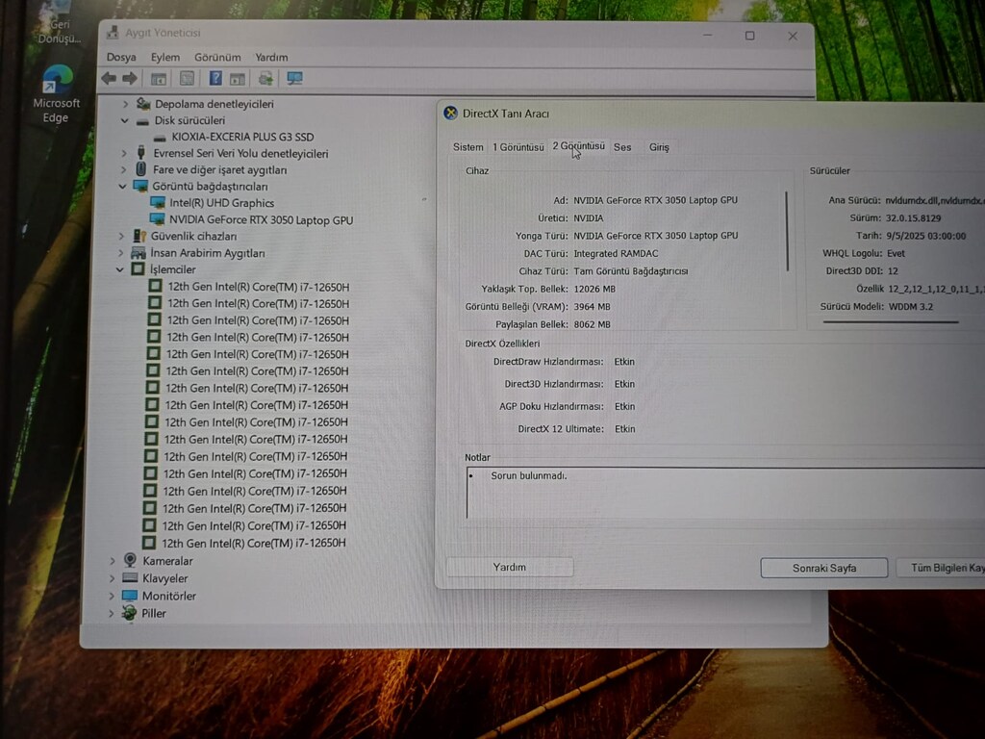The height and width of the screenshot is (739, 985).
Task: Click the Properties toolbar icon in Device Manager
Action: [x=187, y=78]
